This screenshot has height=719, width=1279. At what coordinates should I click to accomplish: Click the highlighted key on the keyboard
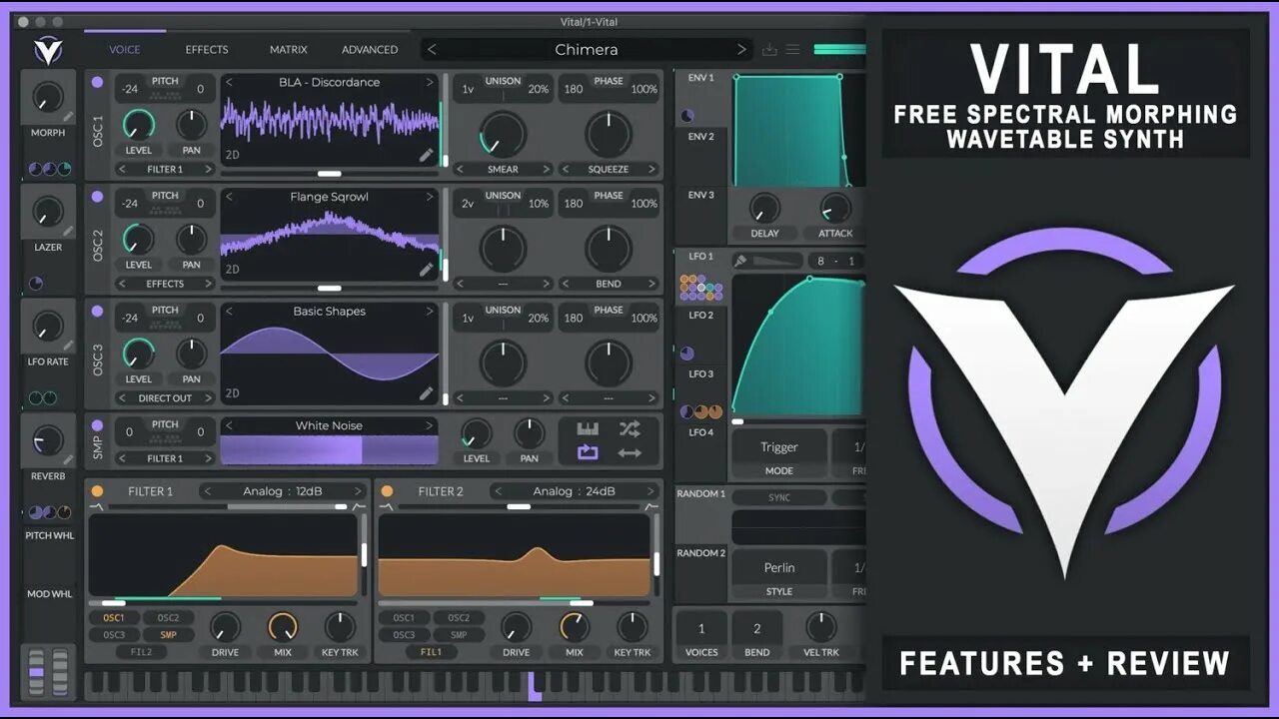[x=535, y=686]
